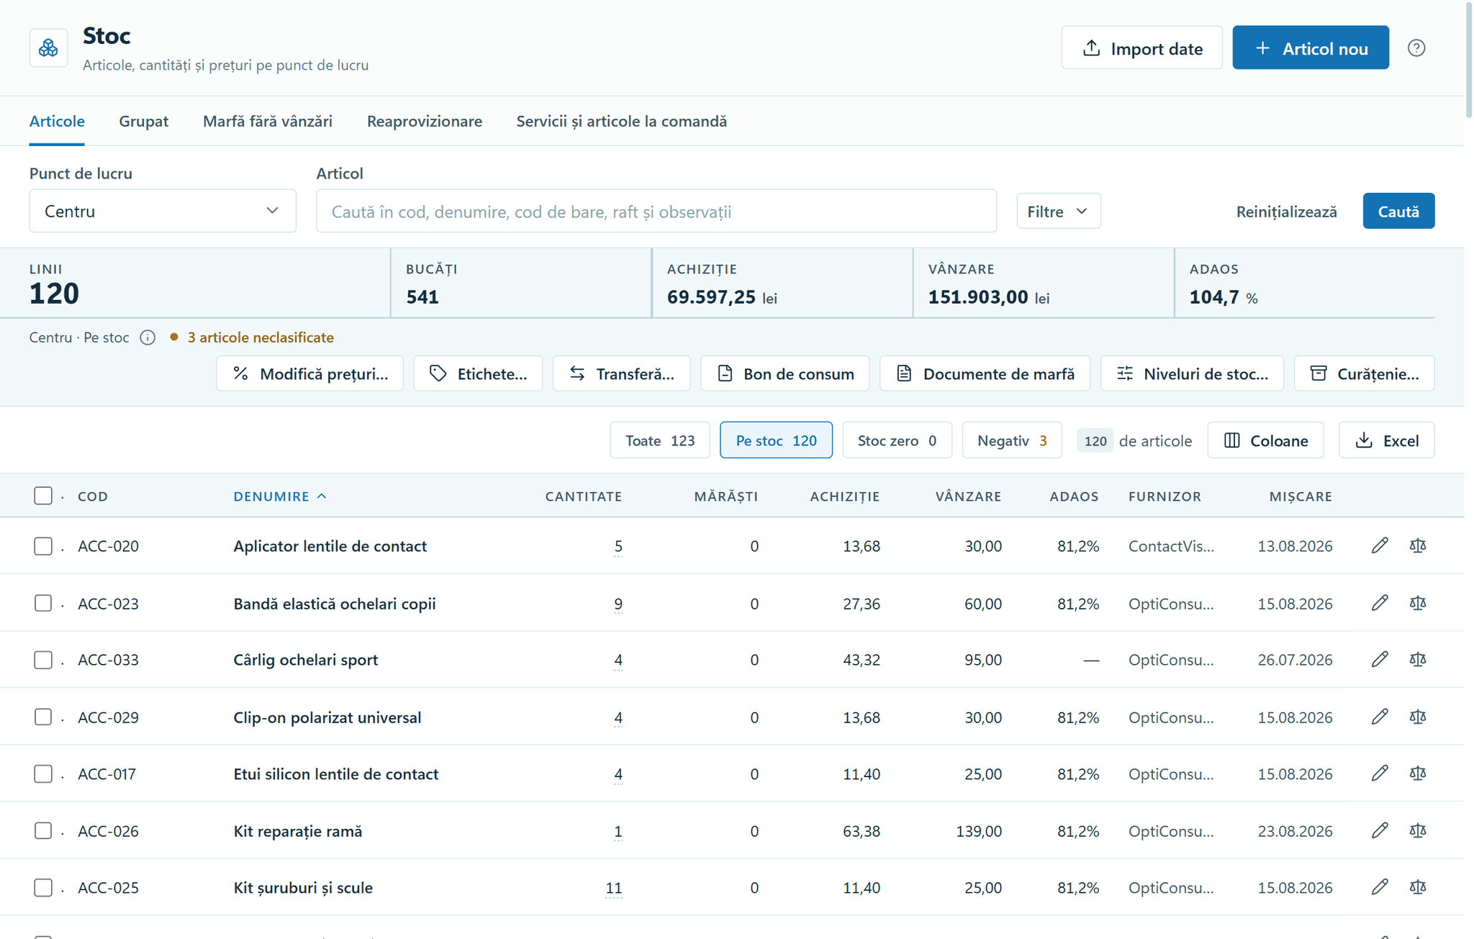Click scale icon on ACC-026 row
The width and height of the screenshot is (1474, 939).
[1417, 830]
